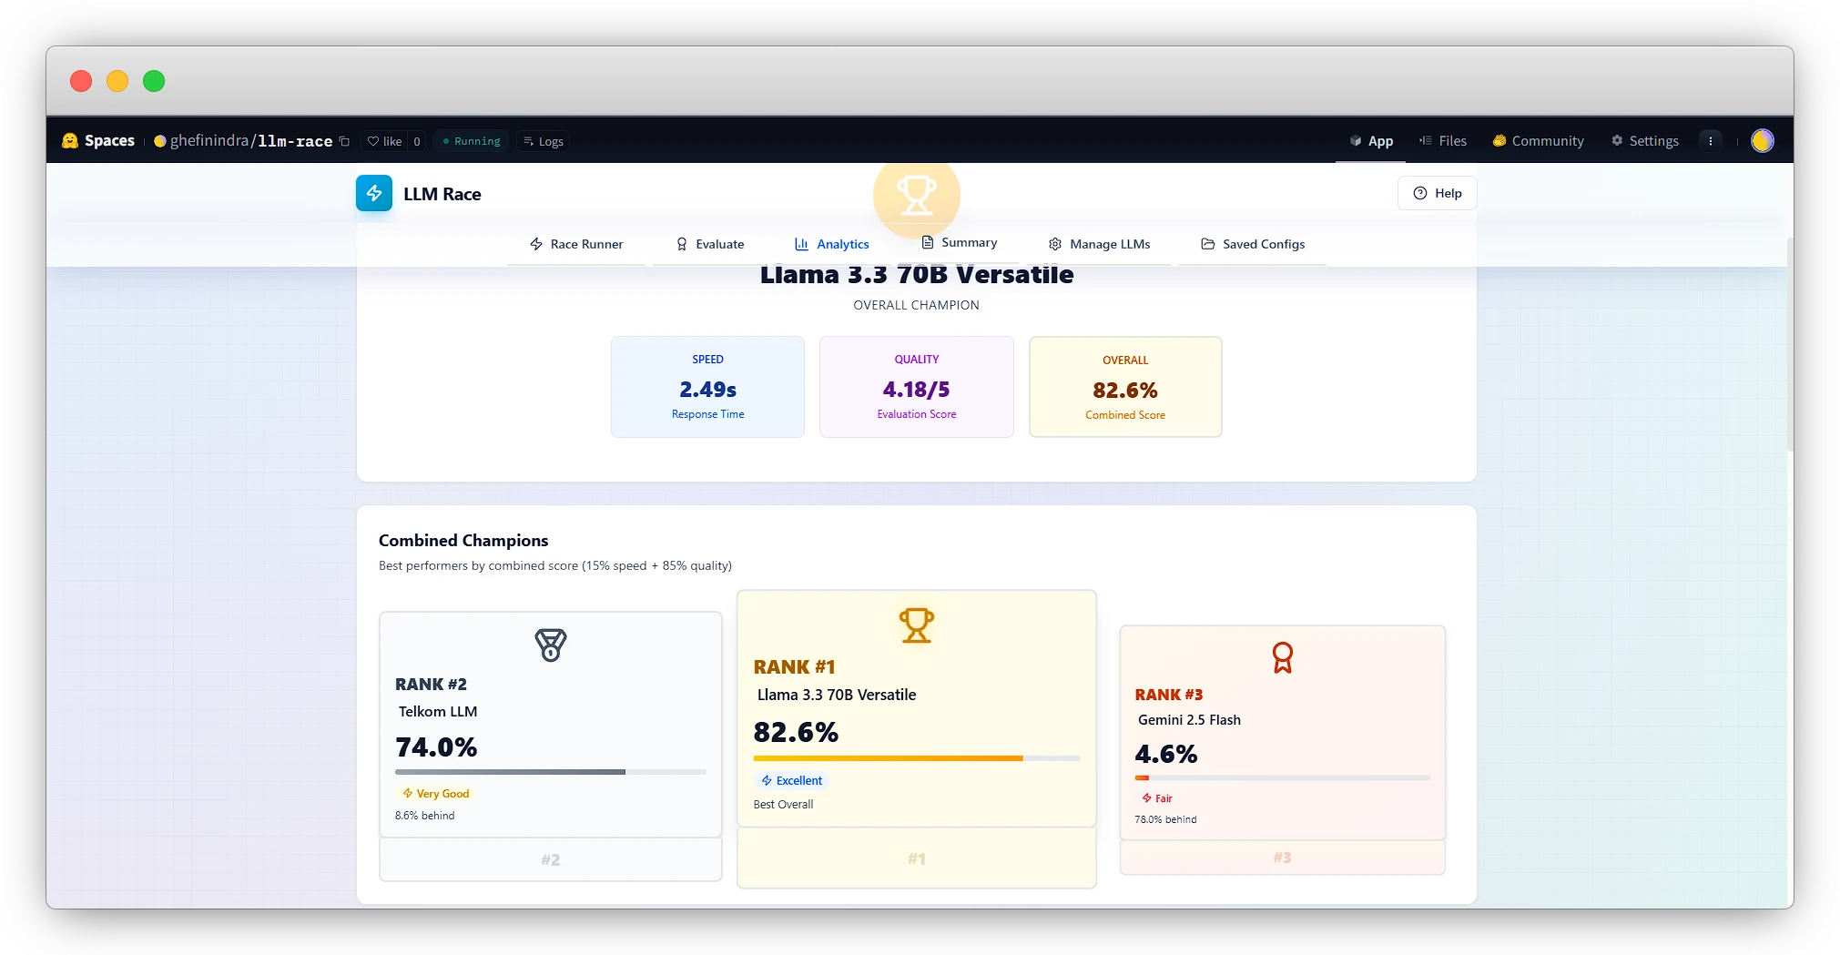Viewport: 1840px width, 955px height.
Task: Open the Evaluate tab
Action: (709, 244)
